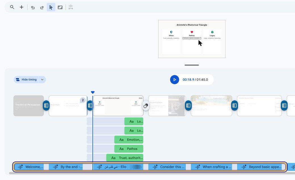Click the current time 00:18.9 readout
This screenshot has width=295, height=180.
tap(188, 80)
